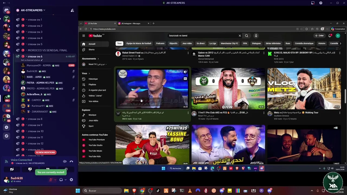Viewport: 347px width, 195px height.
Task: Open the YouTube account avatar menu
Action: [x=338, y=36]
